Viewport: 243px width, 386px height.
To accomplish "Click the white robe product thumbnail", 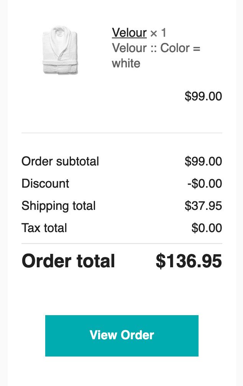I will (60, 50).
